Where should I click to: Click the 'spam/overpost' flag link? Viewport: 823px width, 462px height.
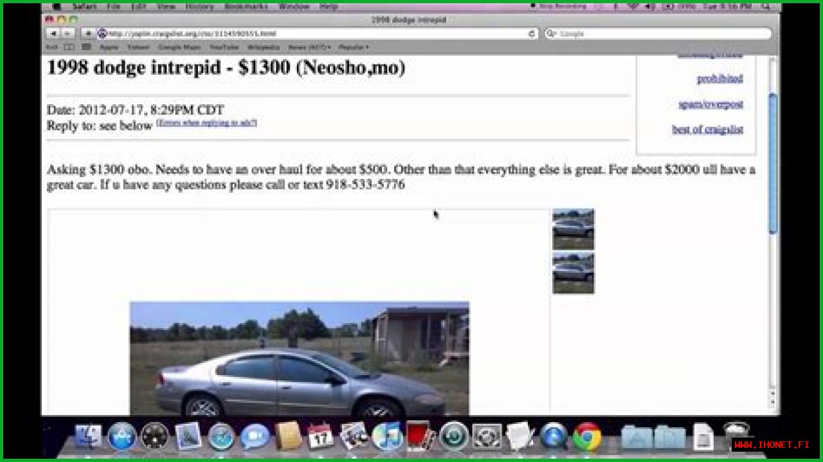(710, 104)
